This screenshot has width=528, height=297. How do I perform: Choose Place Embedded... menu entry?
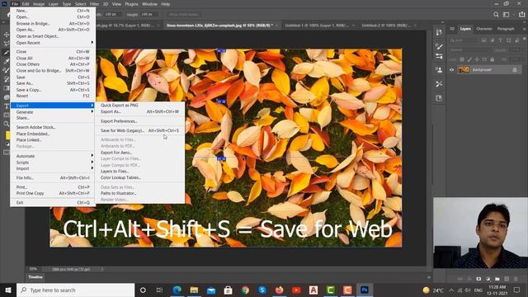point(53,134)
